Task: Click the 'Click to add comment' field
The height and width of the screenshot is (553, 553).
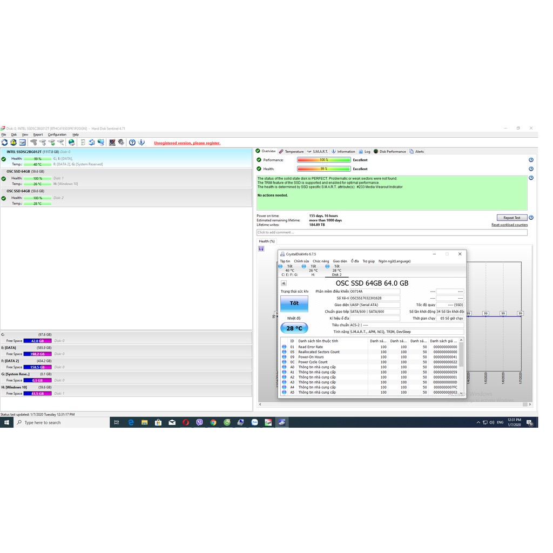Action: coord(392,232)
